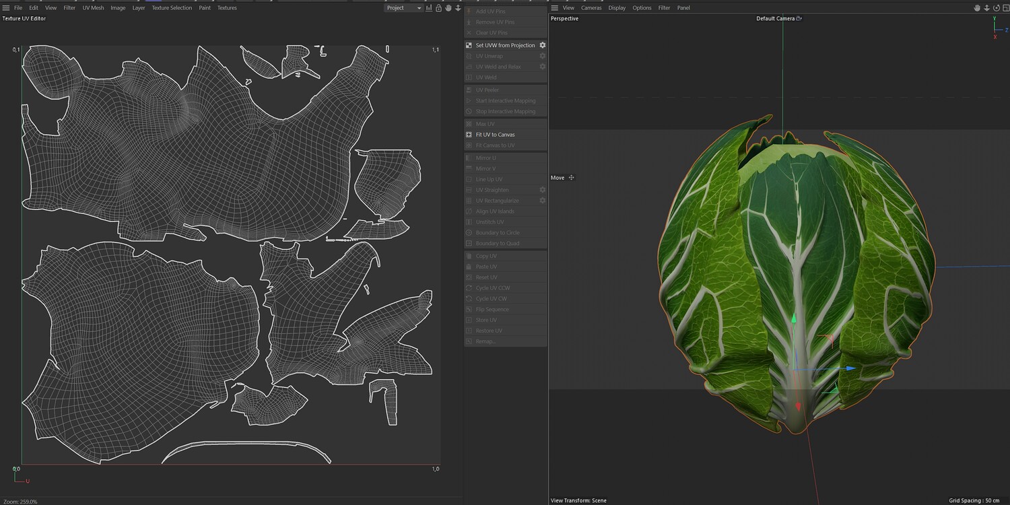Click Clear UV Pins command

point(505,33)
